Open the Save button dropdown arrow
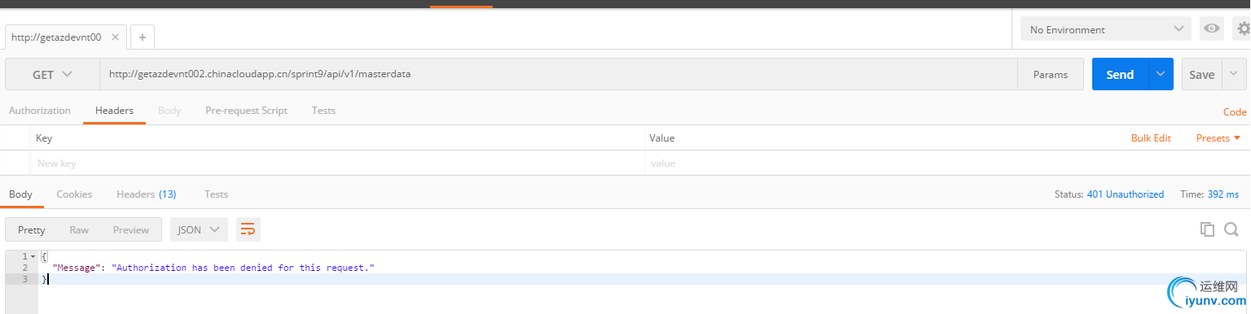Image resolution: width=1251 pixels, height=314 pixels. pyautogui.click(x=1234, y=74)
